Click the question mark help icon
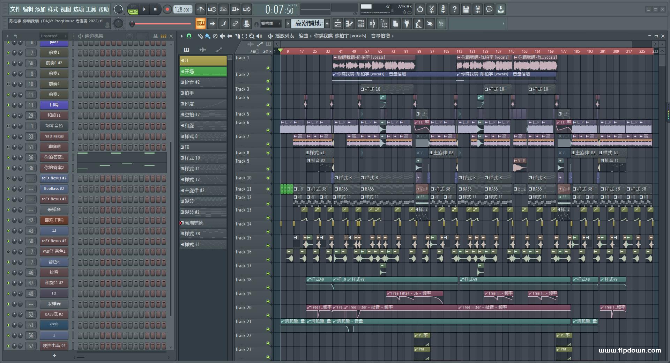The image size is (670, 363). point(455,9)
